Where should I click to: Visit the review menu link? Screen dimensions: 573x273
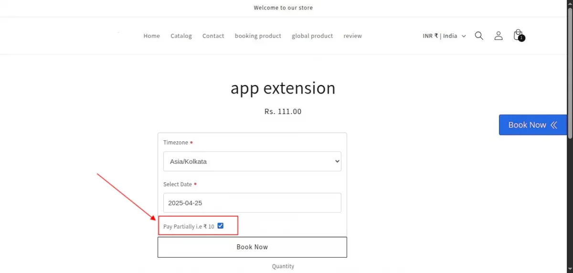pos(352,36)
